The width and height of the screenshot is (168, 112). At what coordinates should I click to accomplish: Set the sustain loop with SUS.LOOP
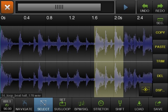pos(62,105)
